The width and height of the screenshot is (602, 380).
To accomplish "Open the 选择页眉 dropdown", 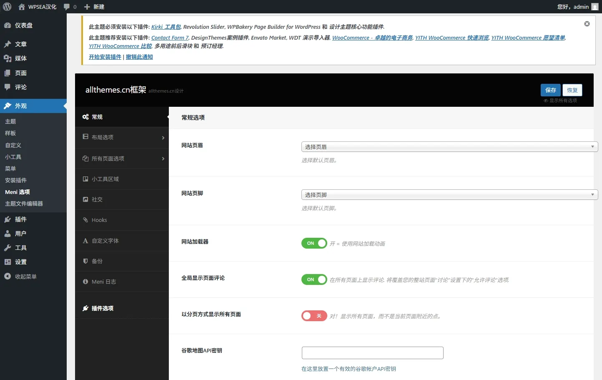I will pos(449,147).
